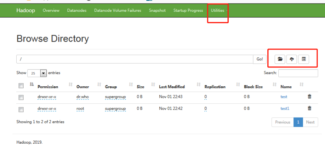Image resolution: width=325 pixels, height=160 pixels.
Task: Click into the Search box
Action: (298, 73)
